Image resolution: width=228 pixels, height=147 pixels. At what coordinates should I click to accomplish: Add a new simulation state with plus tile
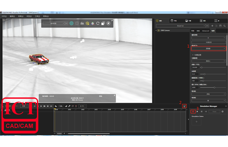pyautogui.click(x=196, y=122)
